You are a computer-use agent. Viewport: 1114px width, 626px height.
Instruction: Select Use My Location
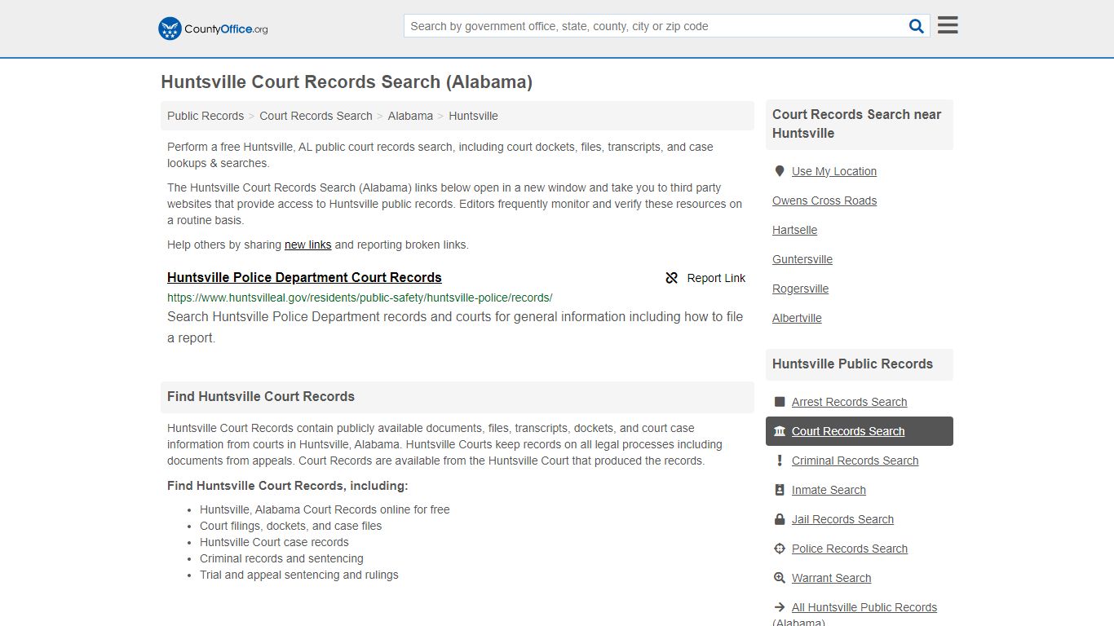click(834, 171)
